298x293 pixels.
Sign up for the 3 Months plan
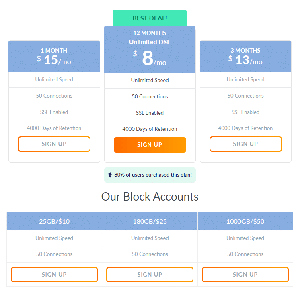[245, 144]
